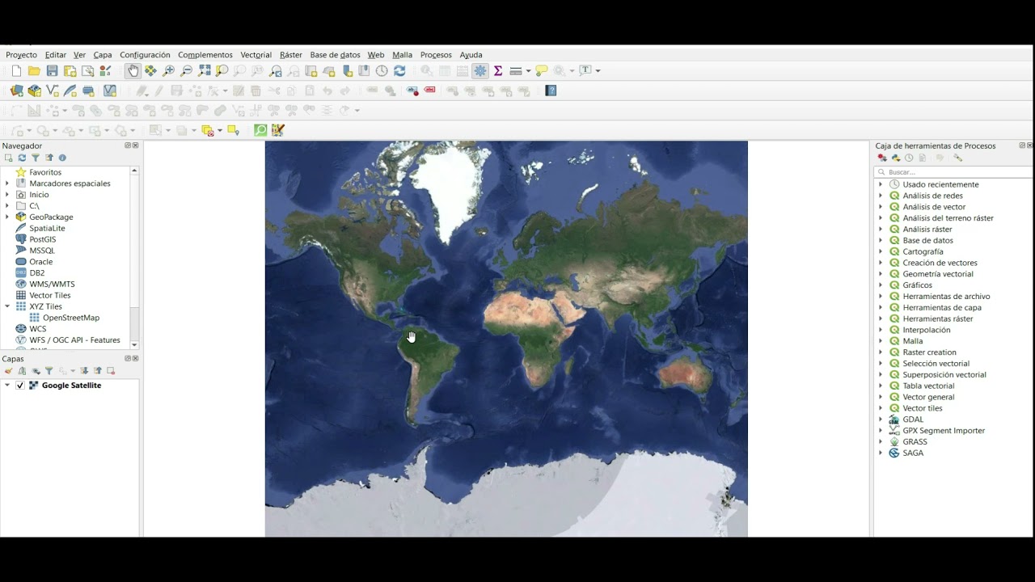Open the measure tool dropdown arrow
The width and height of the screenshot is (1035, 582).
[528, 71]
